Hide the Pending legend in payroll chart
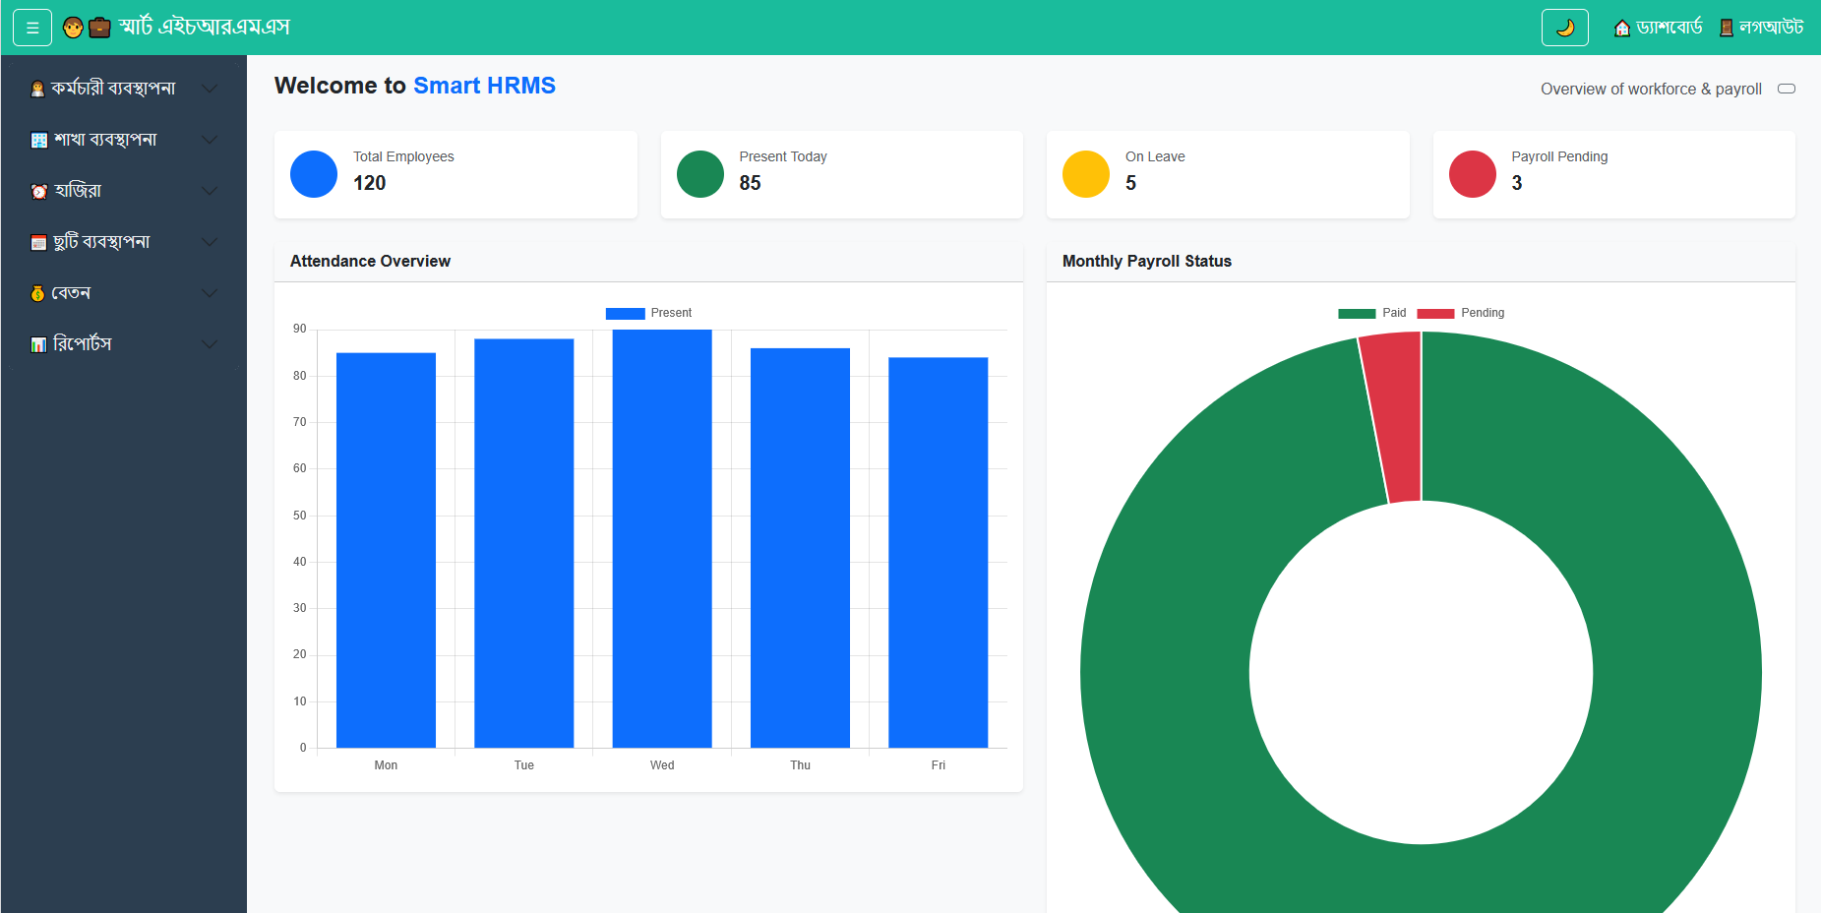Screen dimensions: 1821x913 (1461, 313)
